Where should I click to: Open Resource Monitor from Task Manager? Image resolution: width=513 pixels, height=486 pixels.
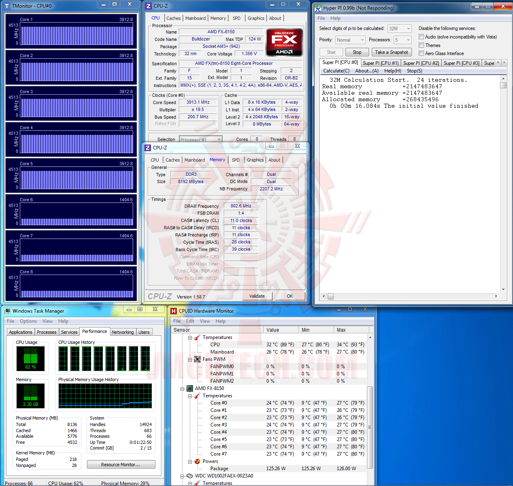(121, 465)
